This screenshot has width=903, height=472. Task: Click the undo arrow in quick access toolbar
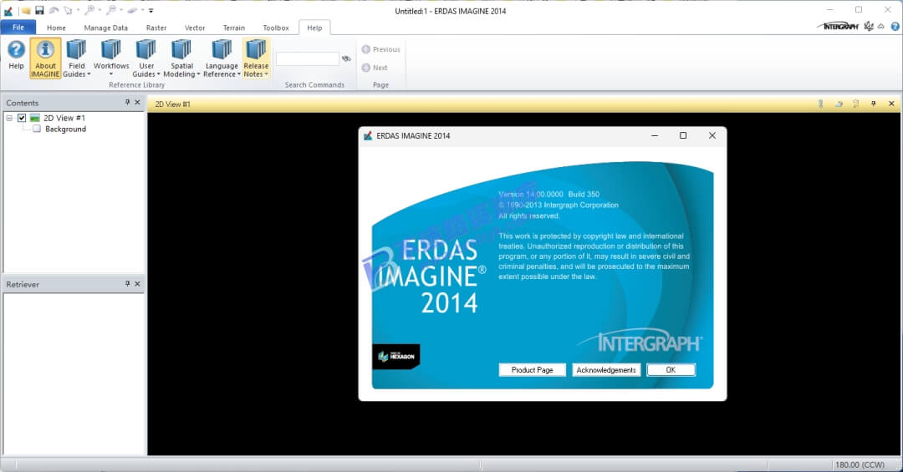click(x=54, y=10)
